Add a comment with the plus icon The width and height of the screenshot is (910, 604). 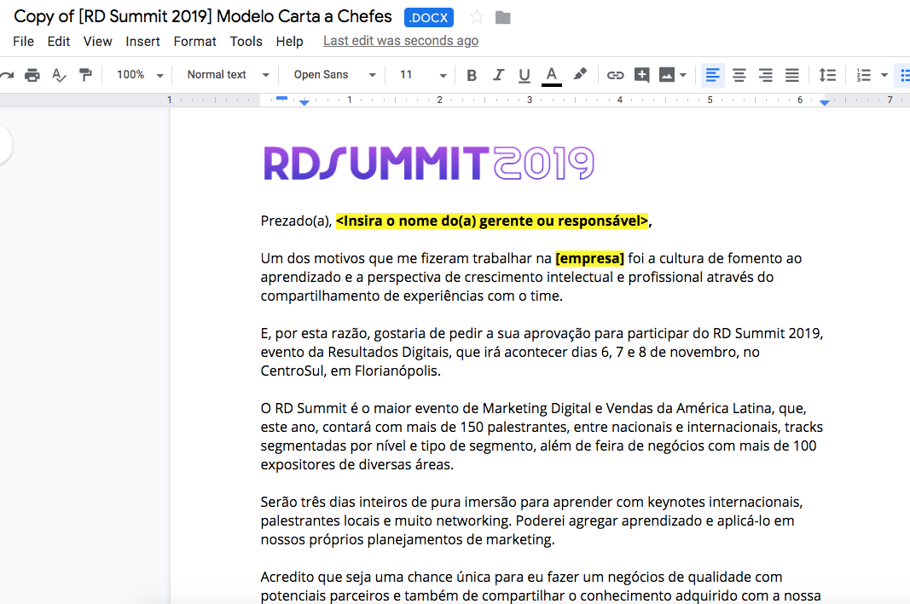[641, 75]
